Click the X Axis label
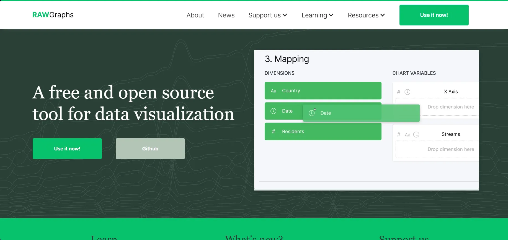 451,92
